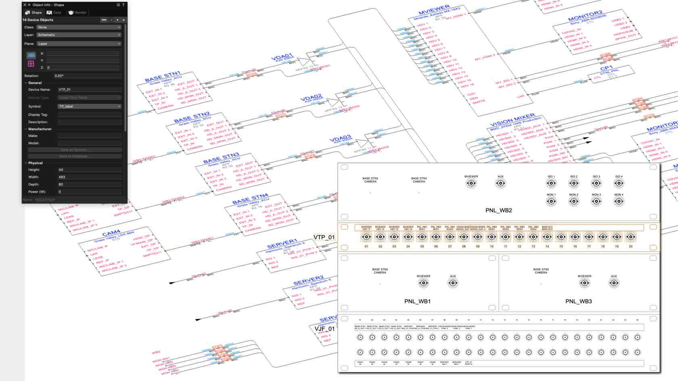The height and width of the screenshot is (381, 678).
Task: Select the SERVER1 device label
Action: click(x=282, y=244)
